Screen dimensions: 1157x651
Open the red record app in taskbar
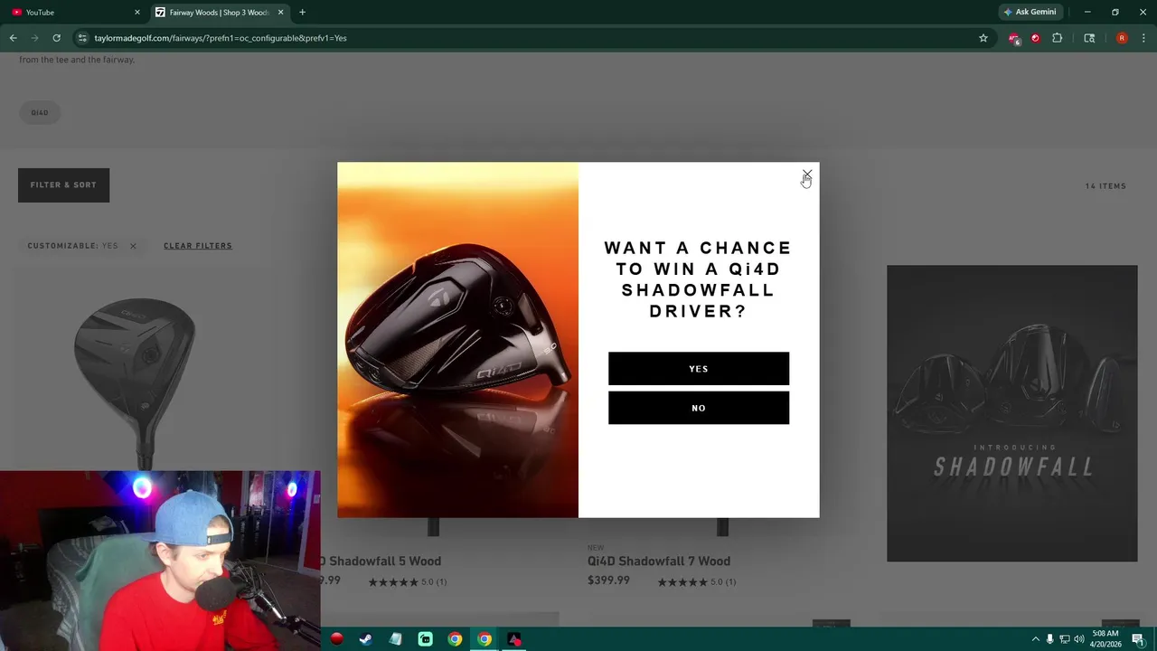pyautogui.click(x=337, y=639)
